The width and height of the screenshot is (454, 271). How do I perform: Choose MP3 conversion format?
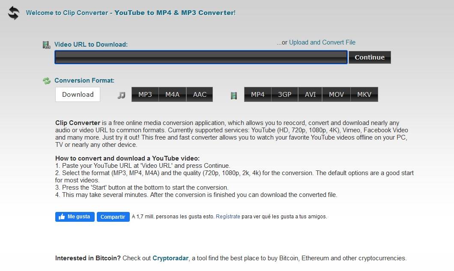145,94
